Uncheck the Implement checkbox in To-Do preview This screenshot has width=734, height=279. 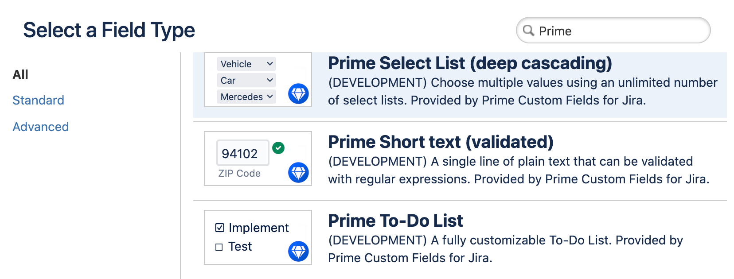click(219, 227)
